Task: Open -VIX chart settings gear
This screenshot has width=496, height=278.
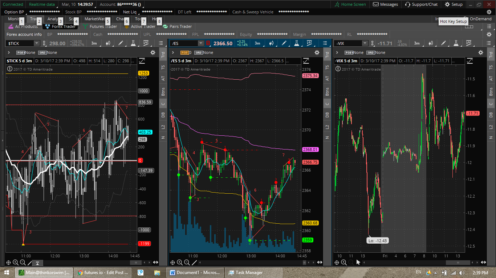Action: click(x=481, y=52)
